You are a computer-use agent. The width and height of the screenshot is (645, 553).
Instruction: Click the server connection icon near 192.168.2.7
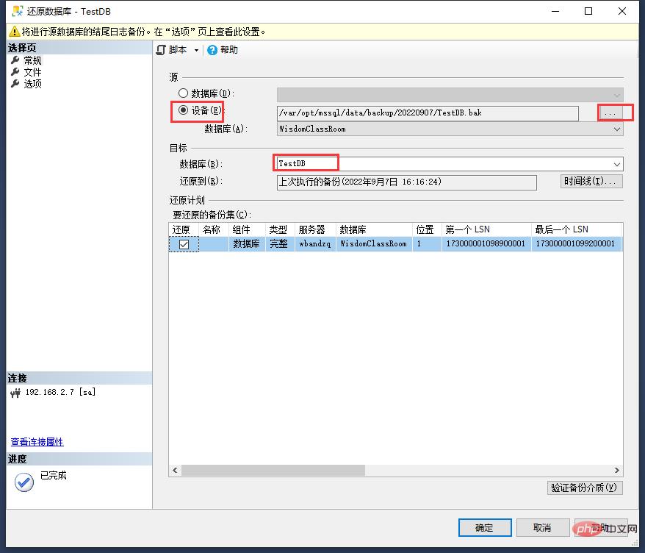[15, 393]
